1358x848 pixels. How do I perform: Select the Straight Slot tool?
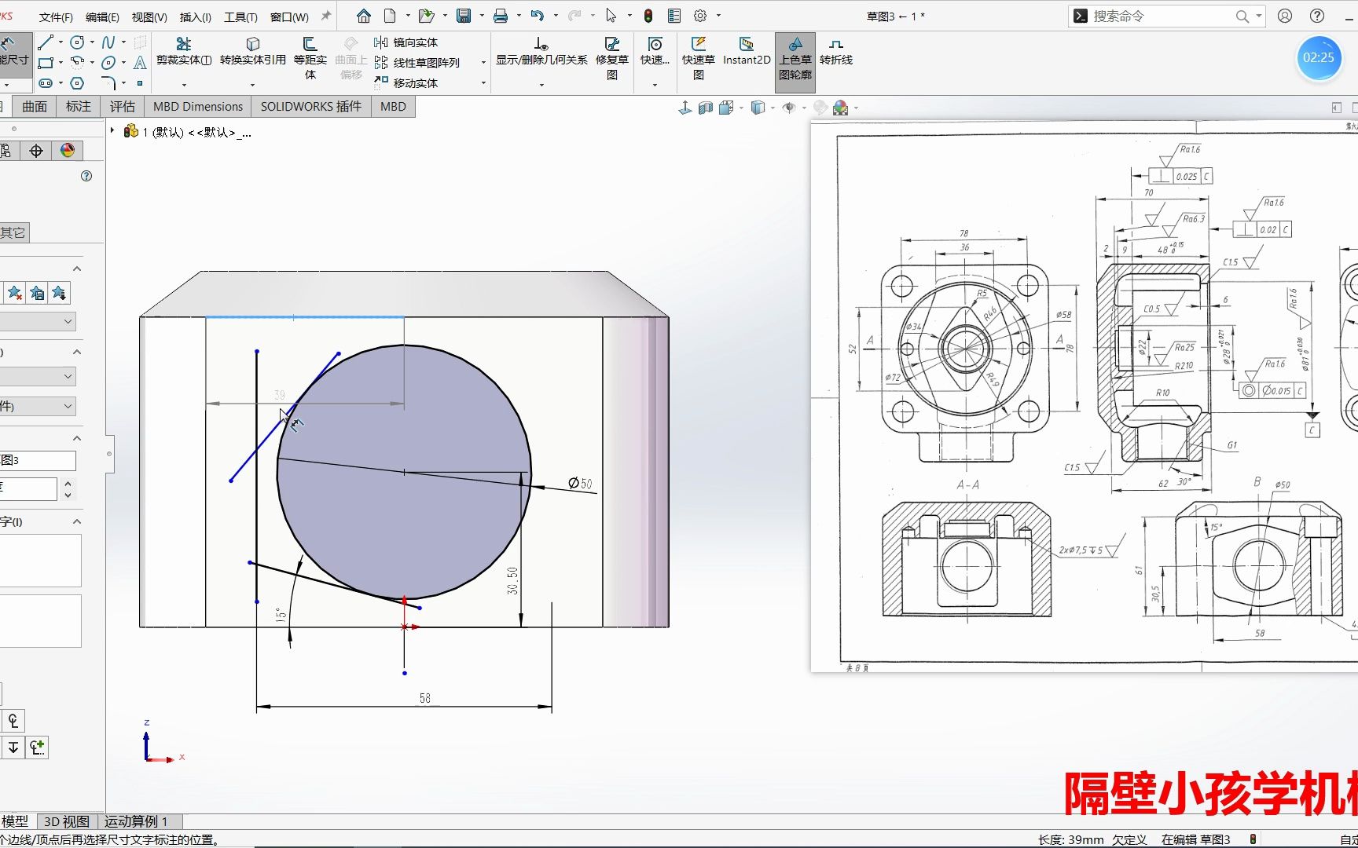coord(46,83)
